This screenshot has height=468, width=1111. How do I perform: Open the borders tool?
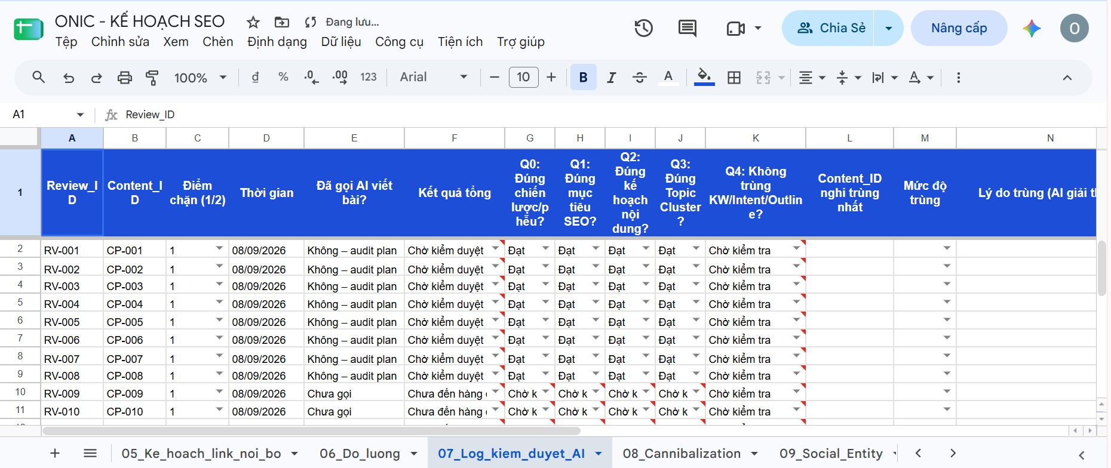coord(734,77)
